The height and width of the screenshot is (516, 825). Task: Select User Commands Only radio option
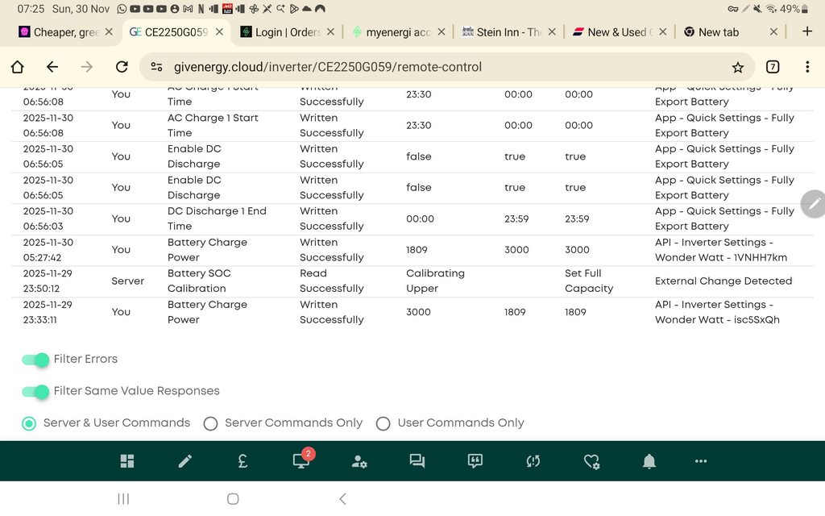tap(383, 423)
